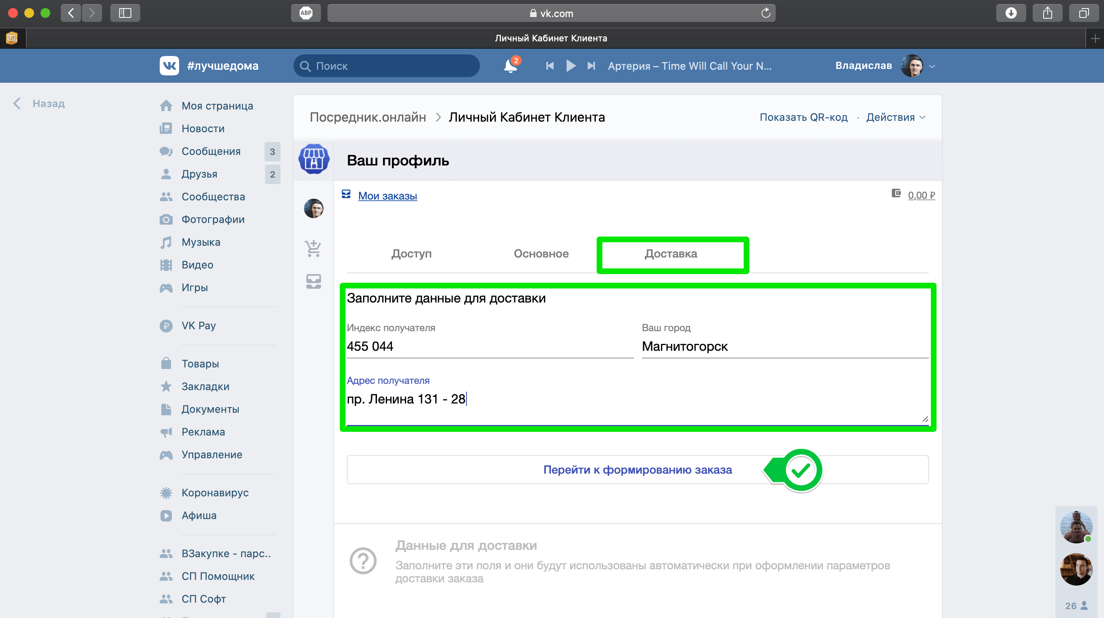Click the AdBlock Plus icon

pos(306,13)
